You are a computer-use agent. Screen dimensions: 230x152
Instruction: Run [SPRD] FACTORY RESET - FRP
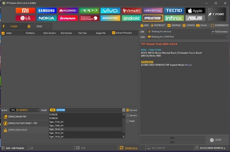25,123
